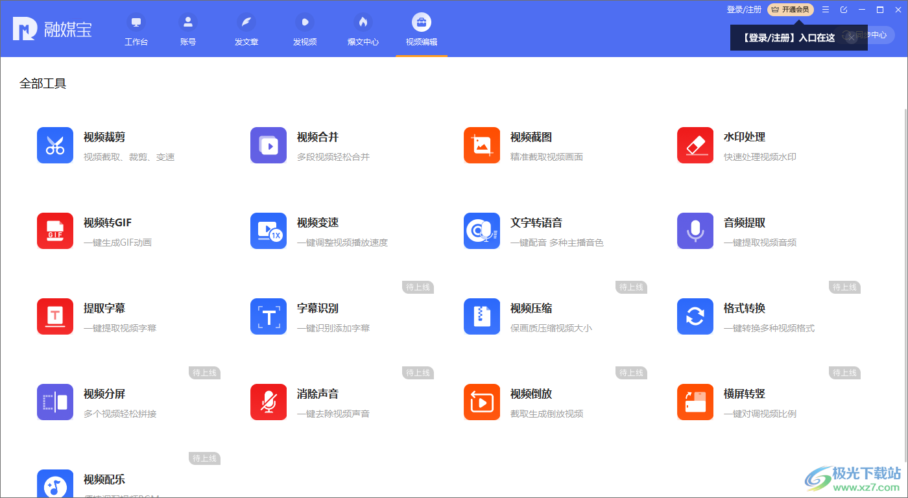Click the 视频分屏 title text
The width and height of the screenshot is (908, 498).
click(x=104, y=394)
